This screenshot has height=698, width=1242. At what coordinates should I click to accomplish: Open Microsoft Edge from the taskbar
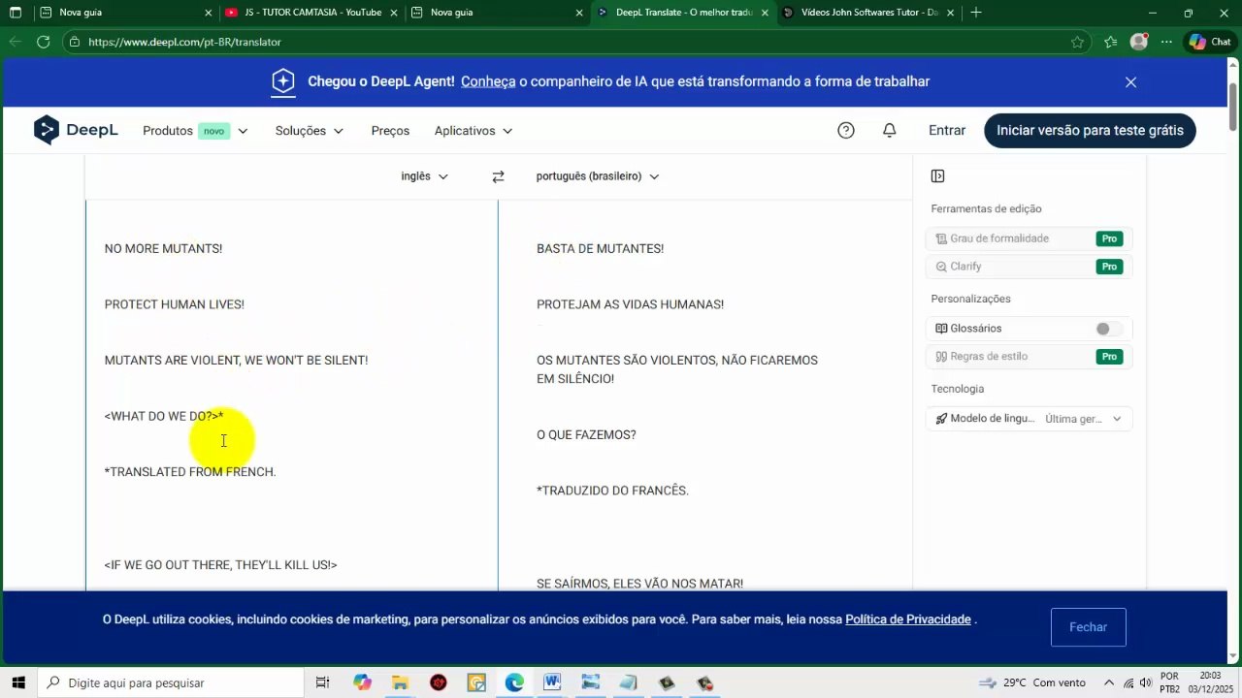coord(514,682)
